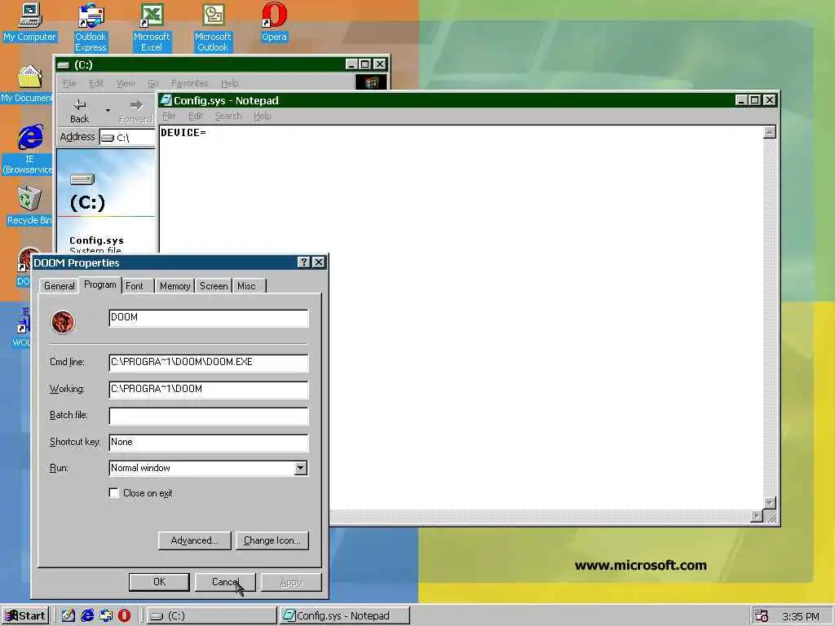Viewport: 835px width, 626px height.
Task: Launch Microsoft Outlook desktop icon
Action: [x=213, y=27]
